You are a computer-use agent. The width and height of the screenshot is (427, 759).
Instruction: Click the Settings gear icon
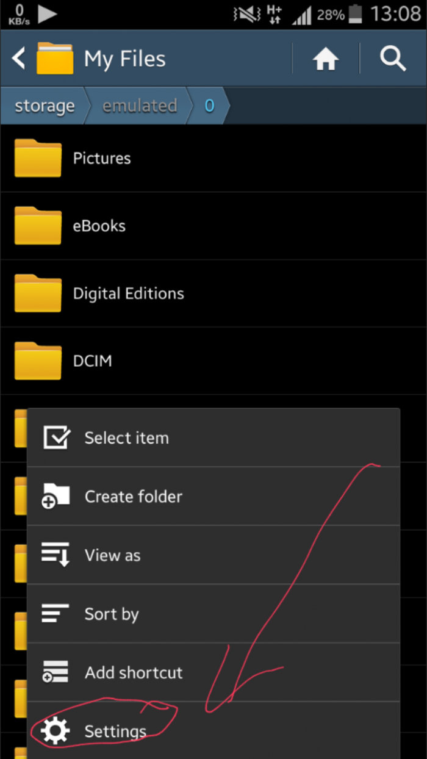point(56,731)
